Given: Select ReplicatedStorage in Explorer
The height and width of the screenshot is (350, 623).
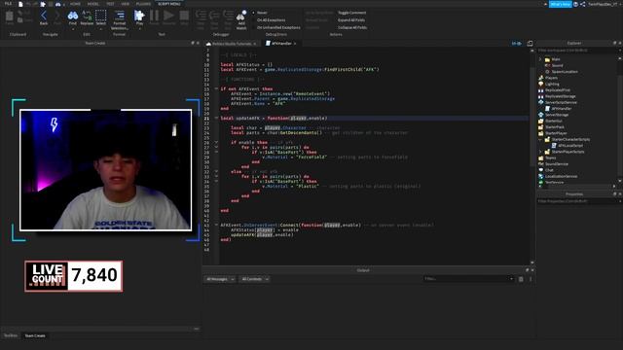Looking at the screenshot, I should coord(560,96).
